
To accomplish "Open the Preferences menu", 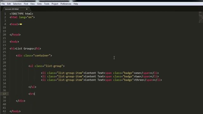I will 66,4.
